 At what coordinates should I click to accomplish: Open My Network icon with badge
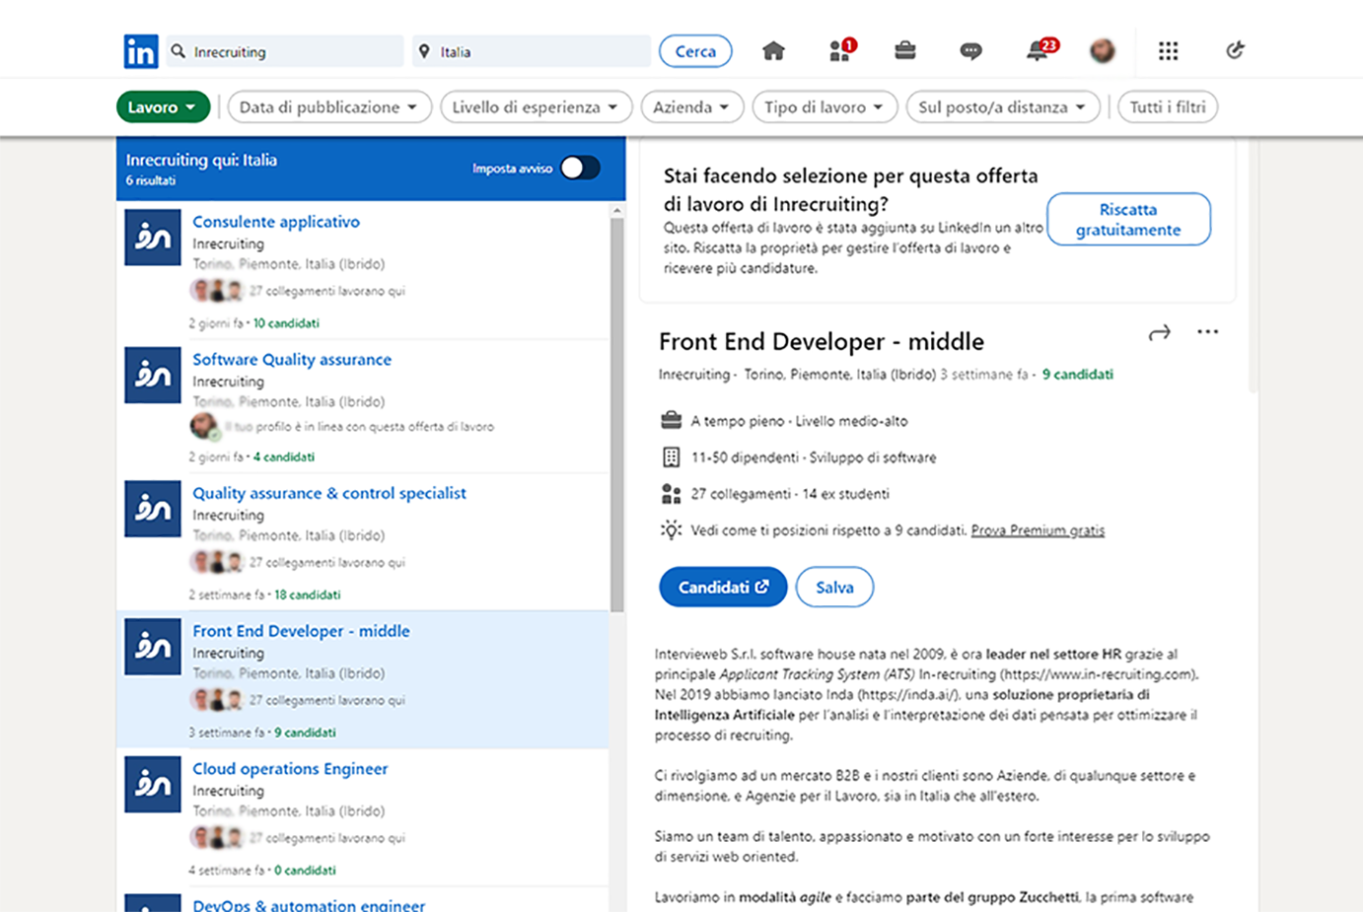tap(841, 50)
